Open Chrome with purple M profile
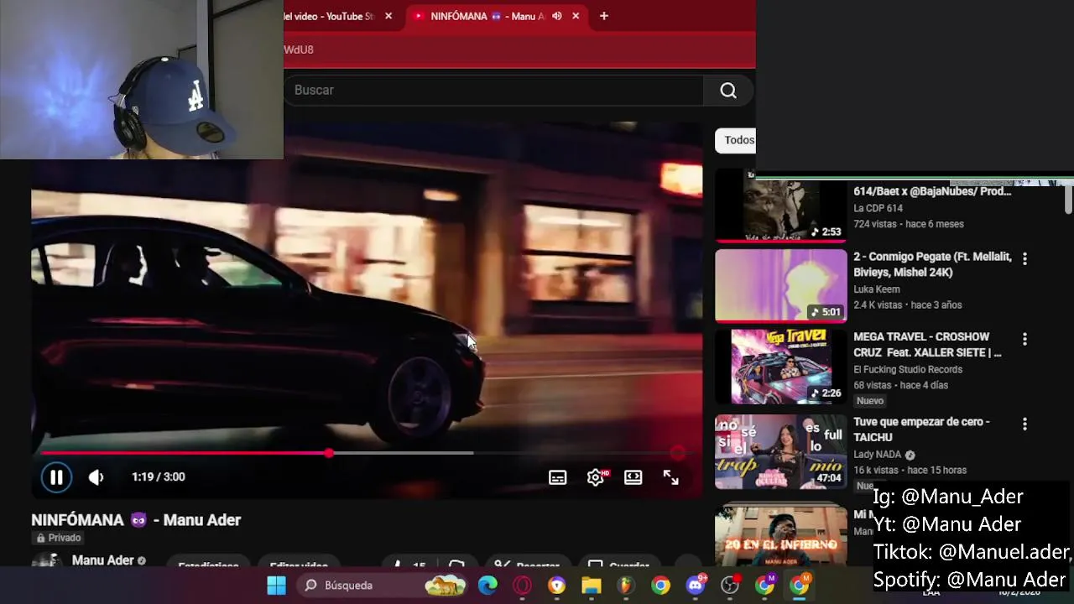This screenshot has width=1074, height=604. coord(764,586)
